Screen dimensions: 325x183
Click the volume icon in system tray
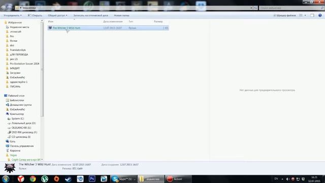[x=288, y=179]
